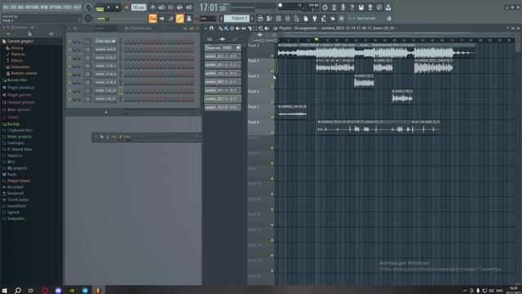Viewport: 522px width, 294px height.
Task: Mute the last channel rack channel LED
Action: tap(69, 99)
